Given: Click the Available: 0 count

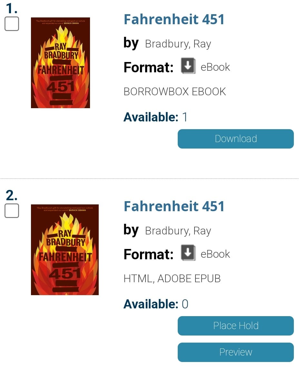Looking at the screenshot, I should tap(156, 304).
